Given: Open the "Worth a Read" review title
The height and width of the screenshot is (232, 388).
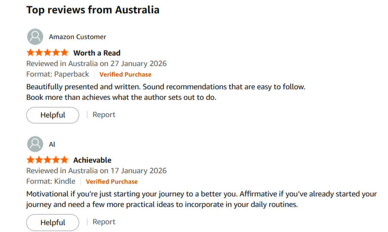Looking at the screenshot, I should pos(97,53).
